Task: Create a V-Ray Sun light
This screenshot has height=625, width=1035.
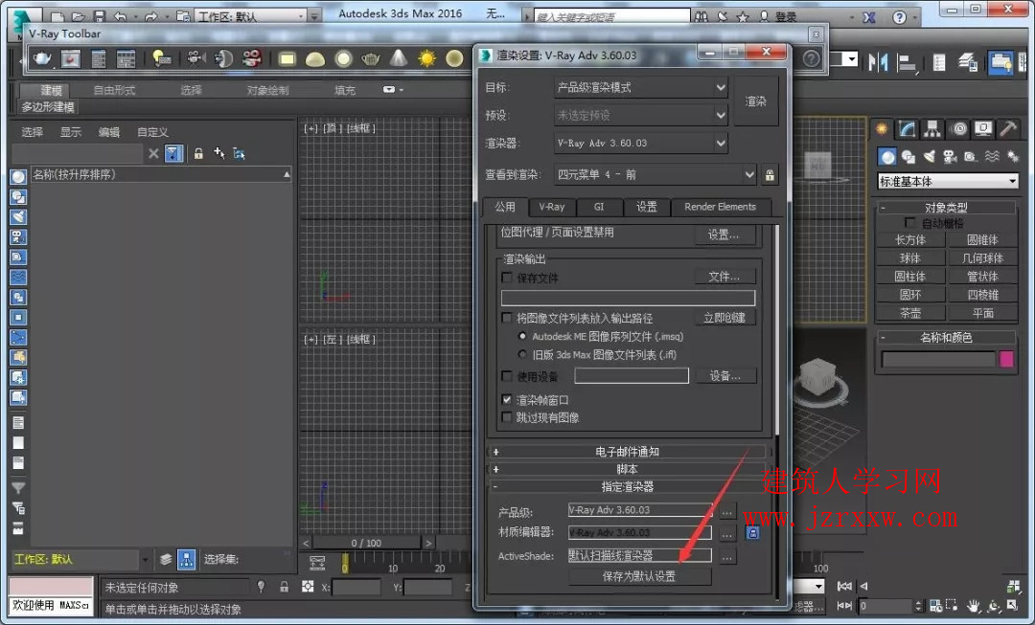Action: tap(427, 59)
